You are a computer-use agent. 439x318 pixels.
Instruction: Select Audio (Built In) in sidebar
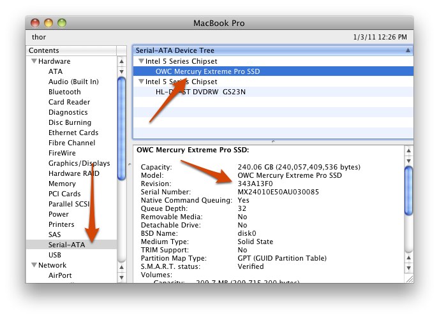click(x=73, y=82)
